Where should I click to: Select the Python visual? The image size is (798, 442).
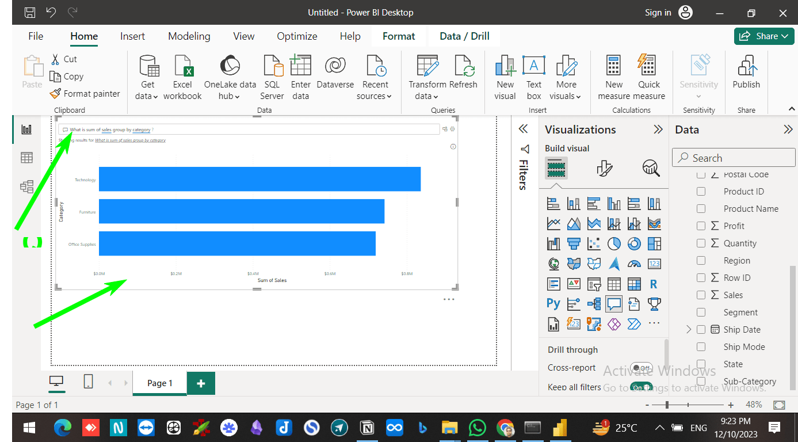pyautogui.click(x=553, y=303)
